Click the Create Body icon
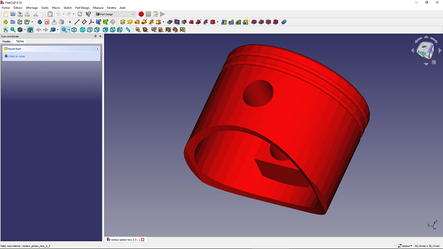The height and width of the screenshot is (249, 443). click(40, 22)
